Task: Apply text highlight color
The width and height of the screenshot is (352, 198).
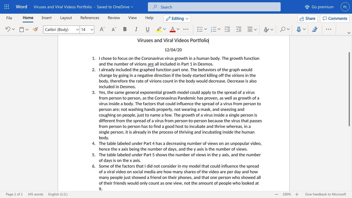Action: (159, 29)
